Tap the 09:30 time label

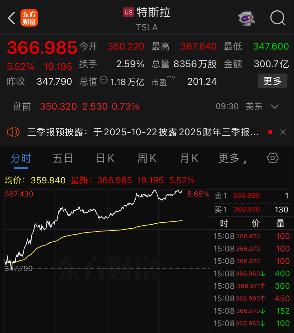coord(227,106)
